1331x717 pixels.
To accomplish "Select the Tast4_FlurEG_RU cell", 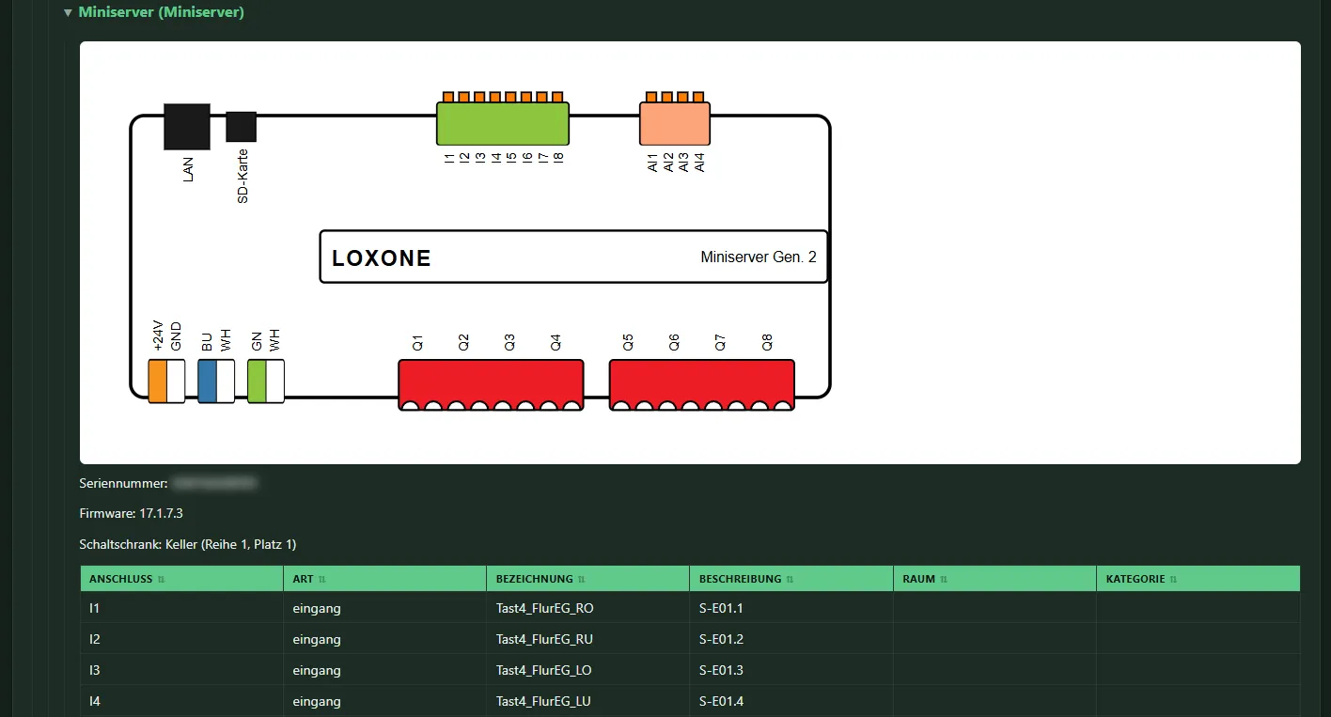I will 587,639.
